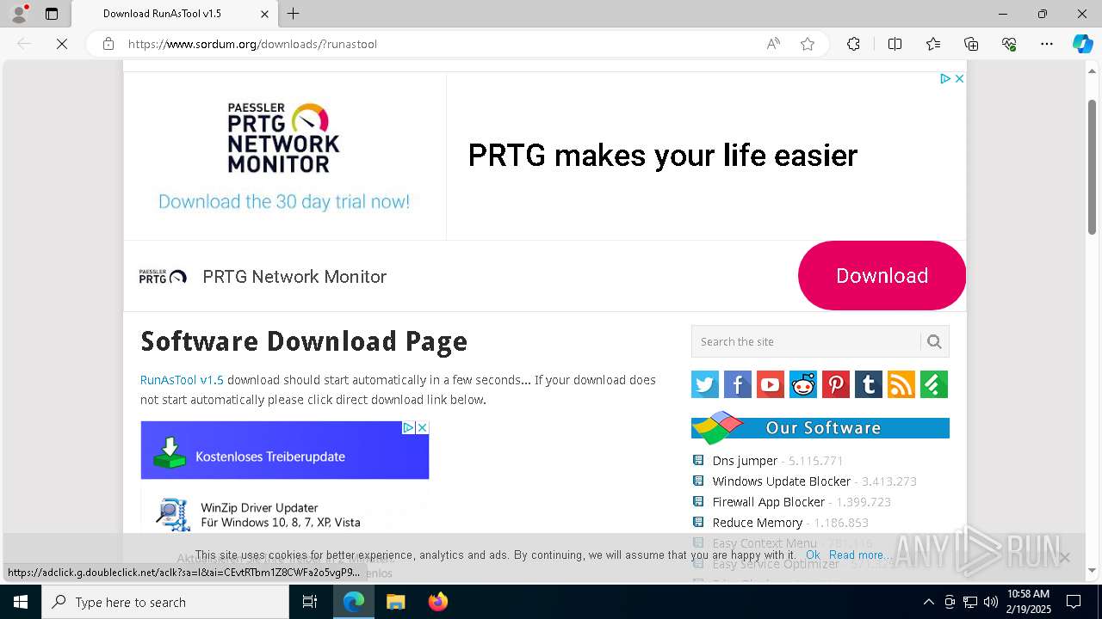Viewport: 1102px width, 619px height.
Task: Click the site search magnifier button
Action: click(x=934, y=341)
